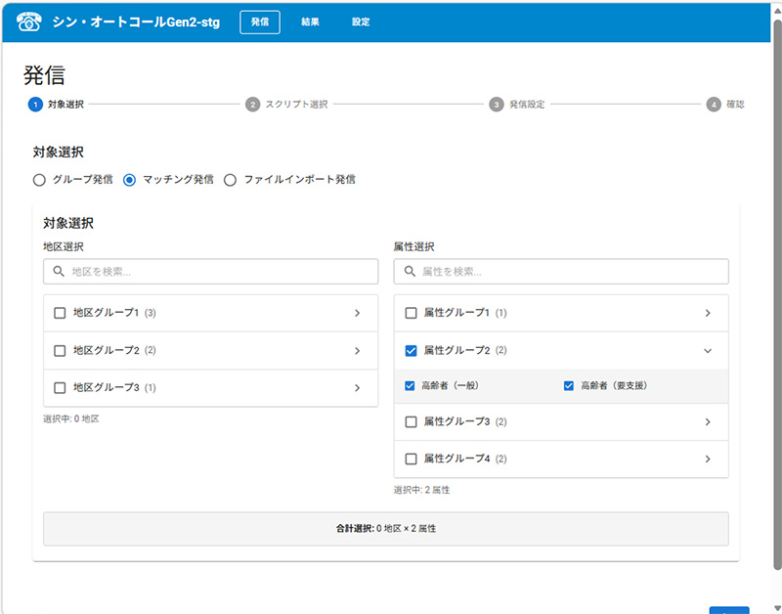Check the 属性グループ1 checkbox
The height and width of the screenshot is (614, 782).
click(x=411, y=313)
